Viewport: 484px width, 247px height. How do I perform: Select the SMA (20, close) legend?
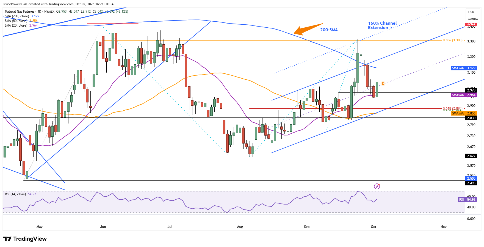[x=21, y=25]
